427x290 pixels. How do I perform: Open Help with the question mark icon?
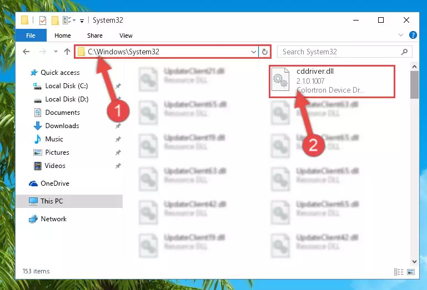pos(413,35)
